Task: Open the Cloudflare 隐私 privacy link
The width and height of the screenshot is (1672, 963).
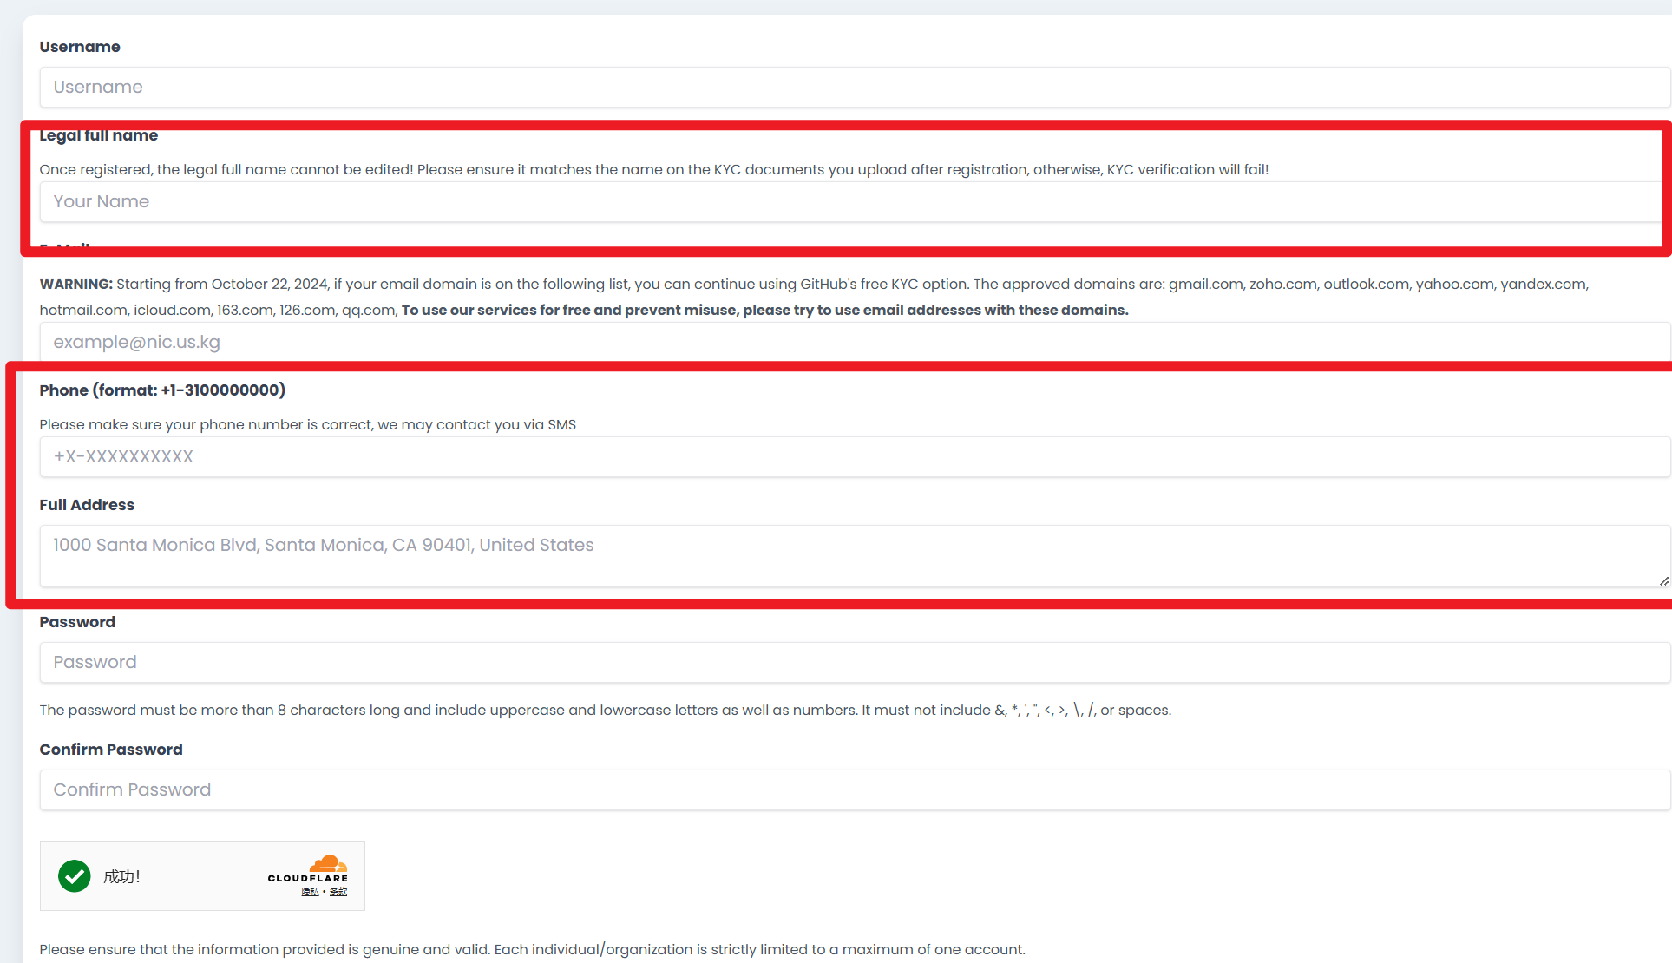Action: coord(310,892)
